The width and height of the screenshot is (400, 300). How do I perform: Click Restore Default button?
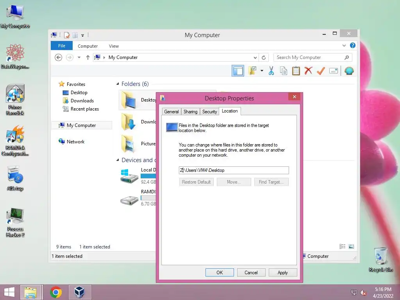(196, 182)
